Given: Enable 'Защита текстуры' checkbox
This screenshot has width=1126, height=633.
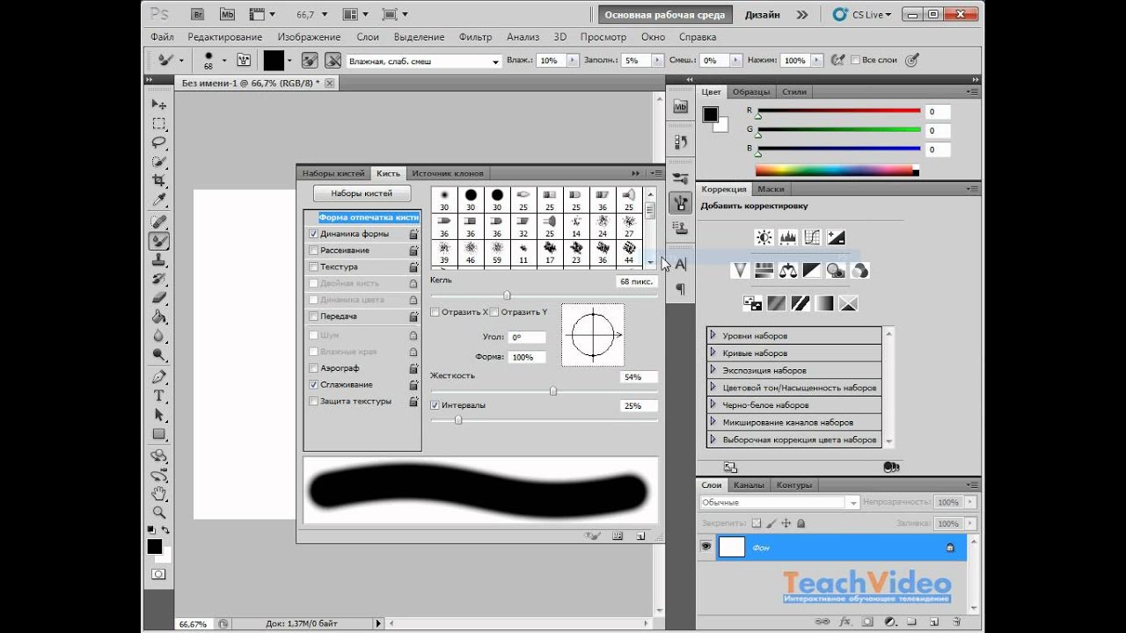Looking at the screenshot, I should (314, 402).
